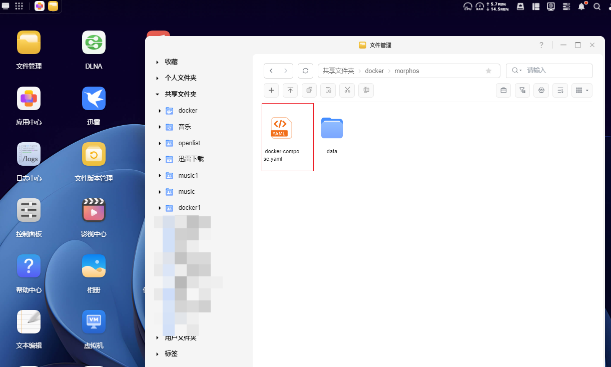Click the network speed indicator
Viewport: 611px width, 367px height.
click(498, 7)
